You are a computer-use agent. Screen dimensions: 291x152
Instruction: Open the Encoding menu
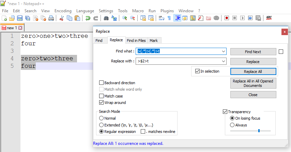[63, 11]
